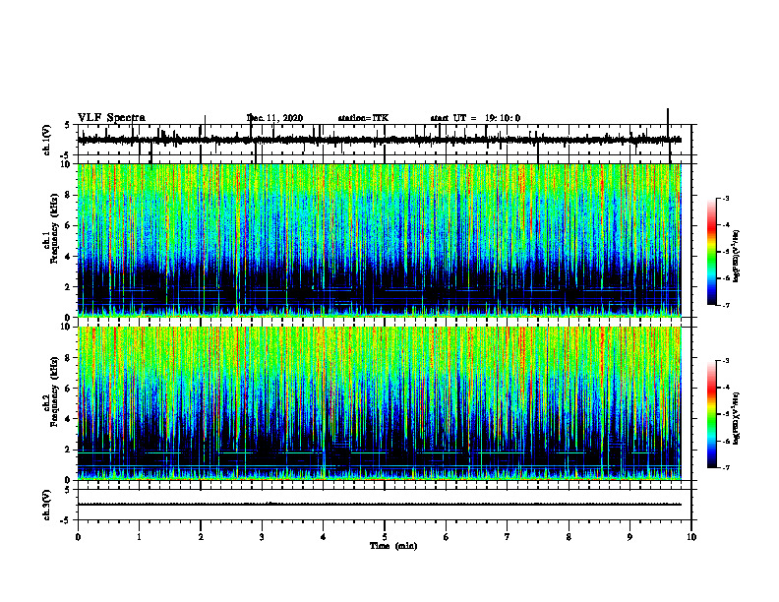Click the time axis tick label "1"
Viewport: 779px width, 602px height.
click(139, 537)
